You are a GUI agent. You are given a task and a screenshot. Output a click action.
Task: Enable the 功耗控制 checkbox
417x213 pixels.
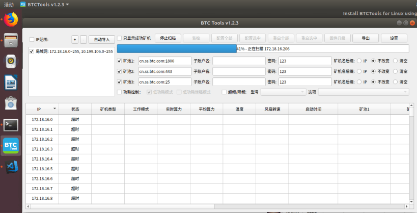[x=120, y=92]
